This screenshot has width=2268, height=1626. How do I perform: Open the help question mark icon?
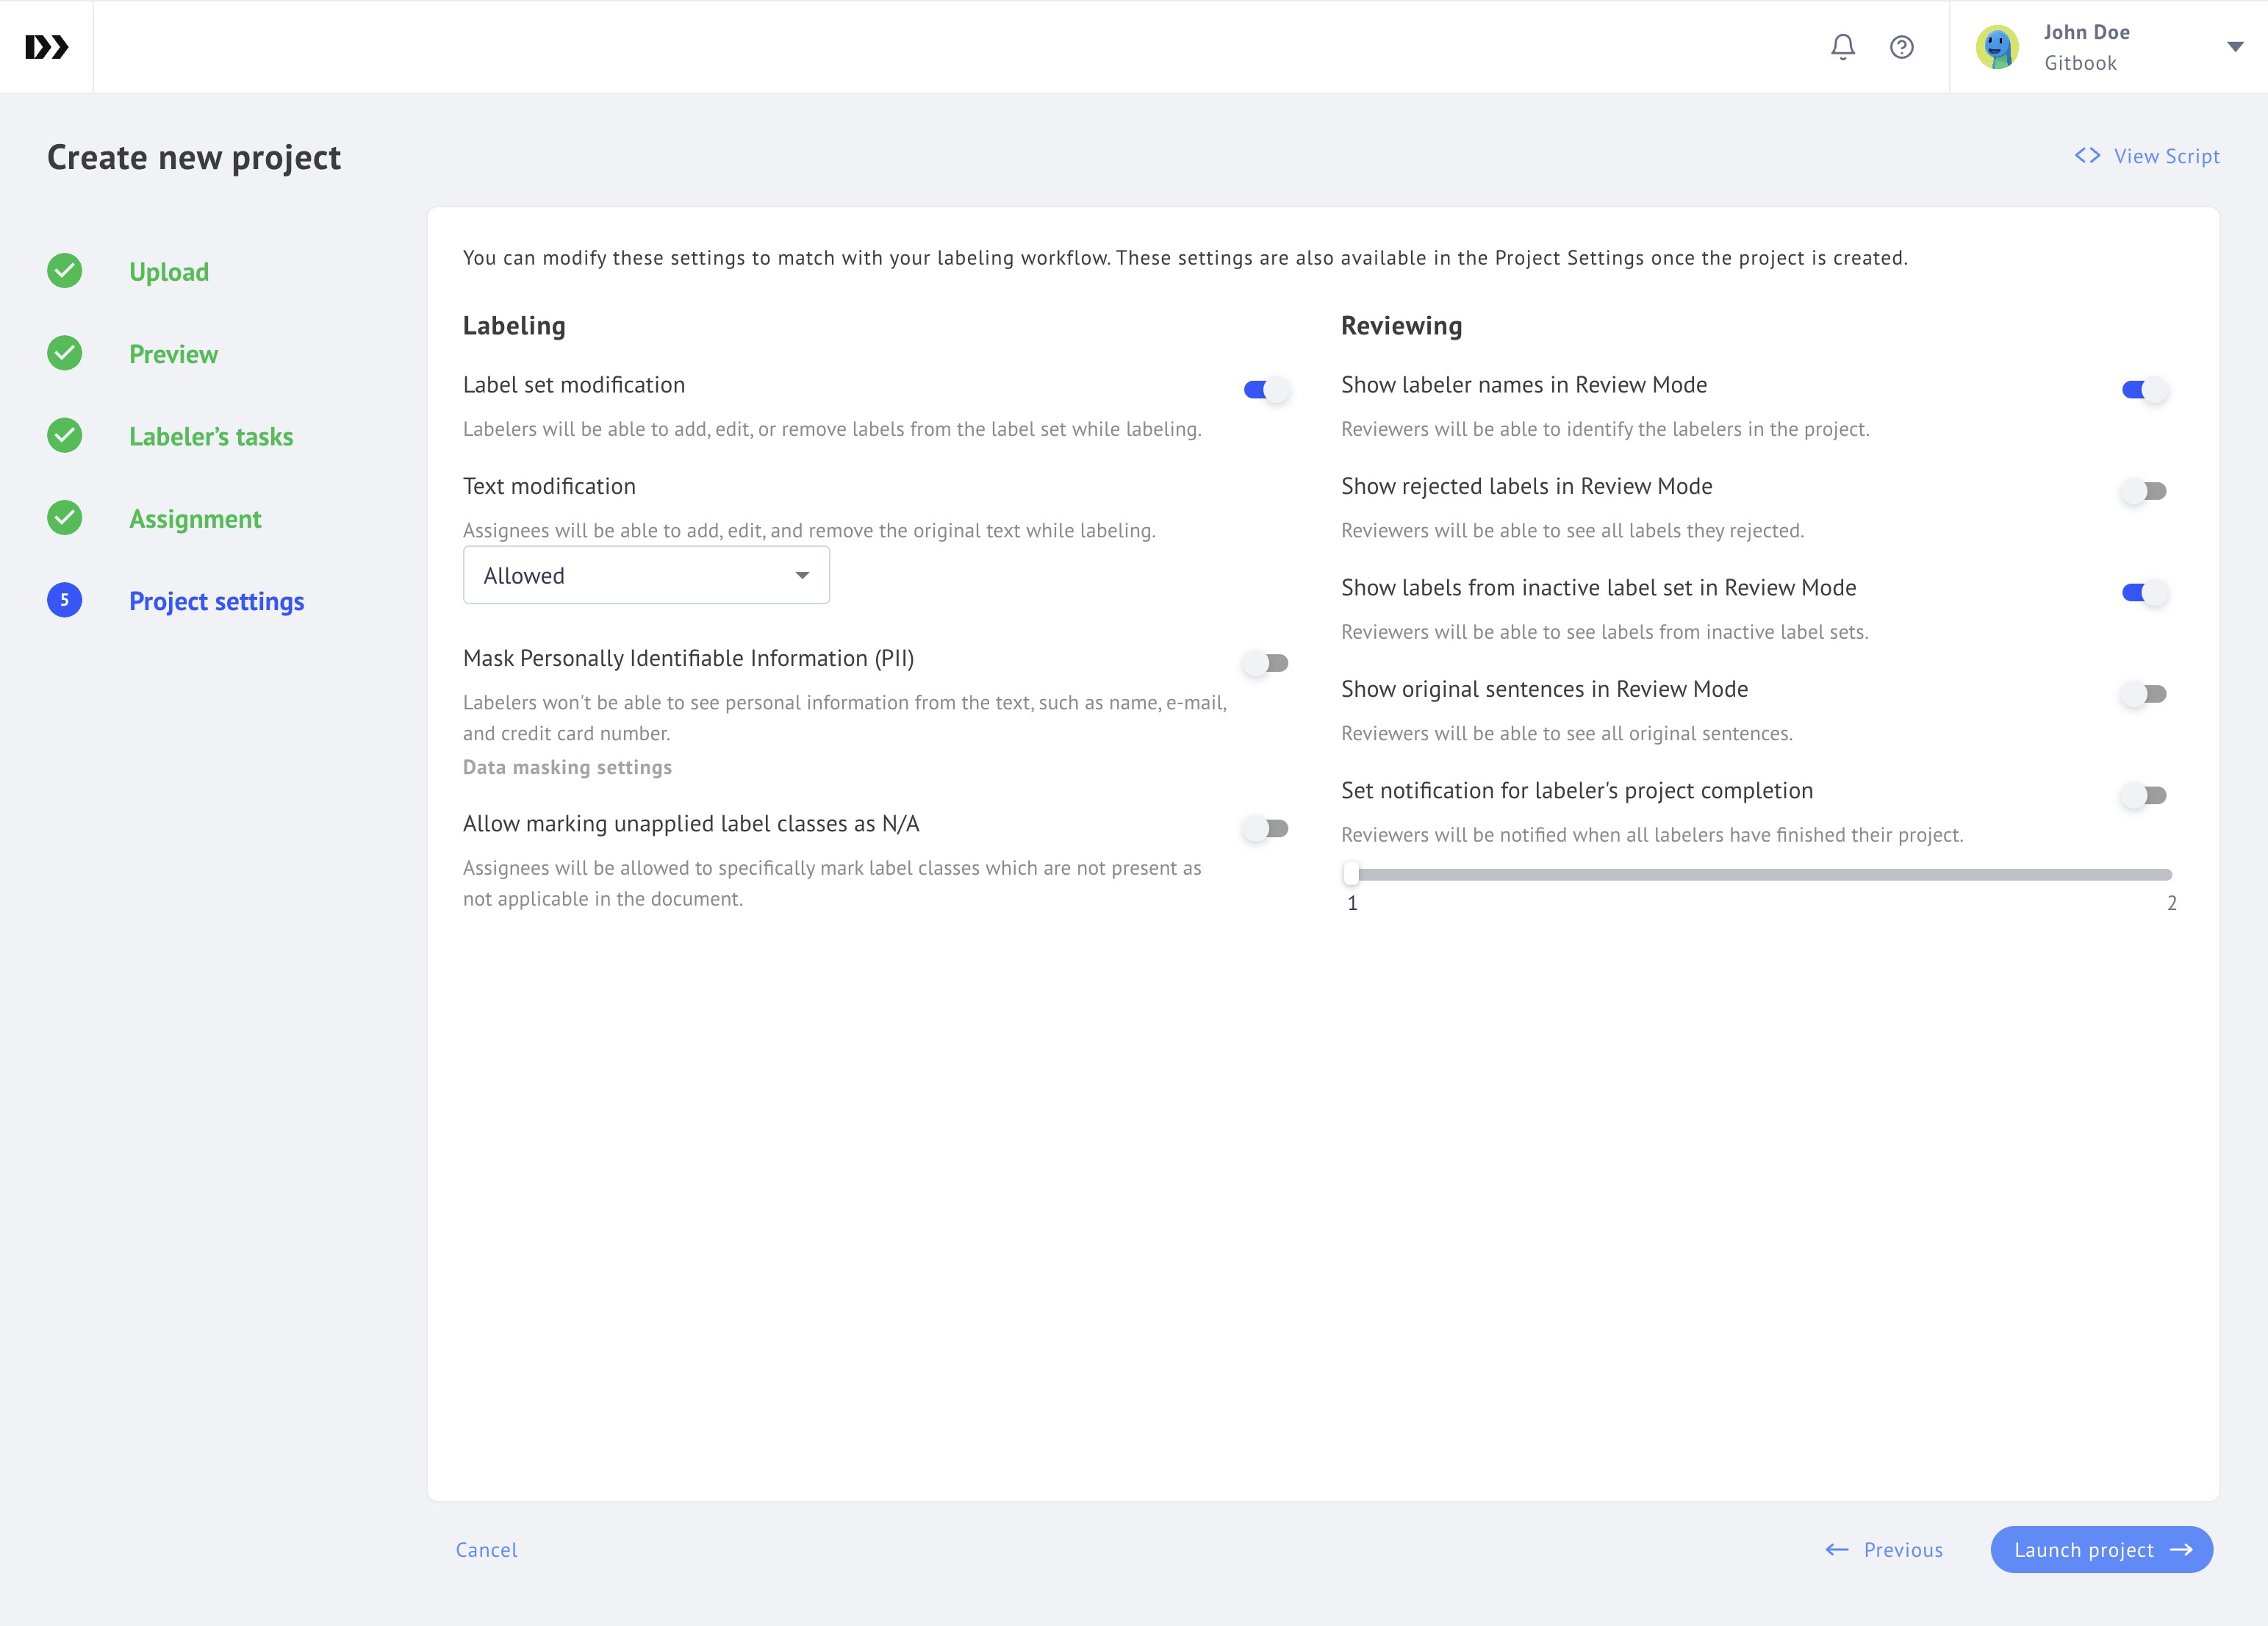click(x=1901, y=47)
